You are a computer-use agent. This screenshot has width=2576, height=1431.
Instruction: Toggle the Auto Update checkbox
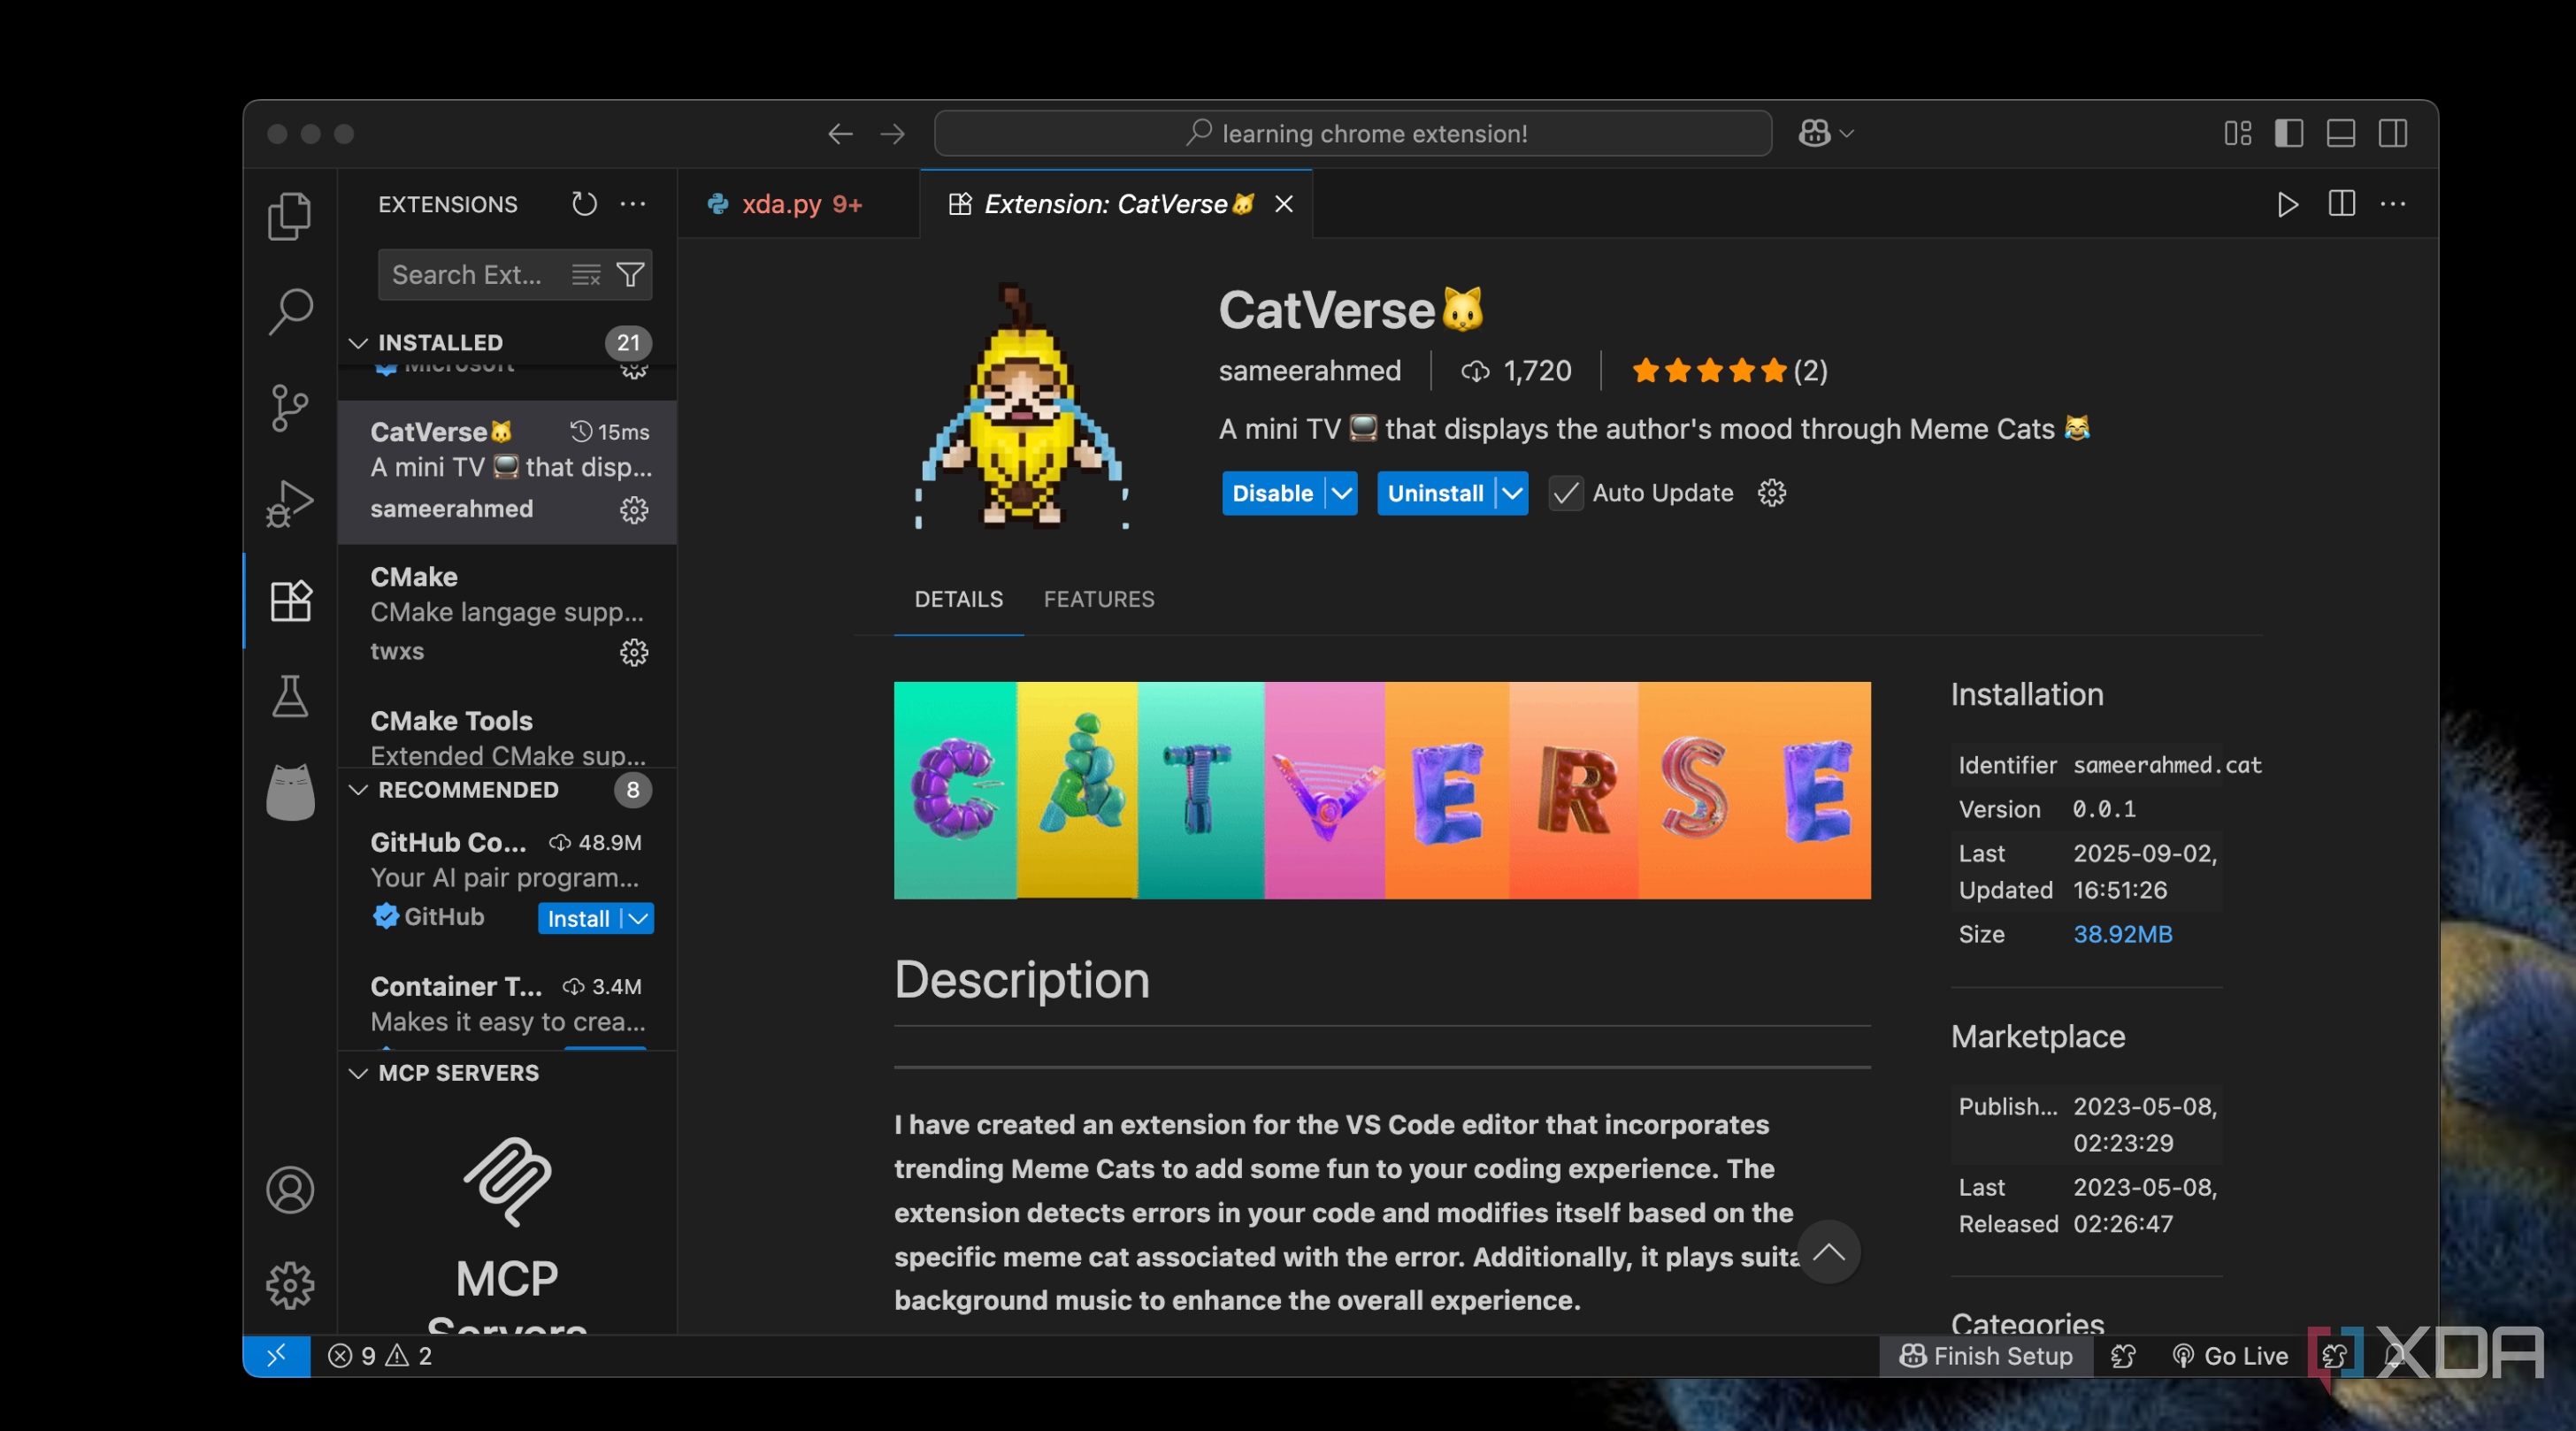click(1565, 493)
